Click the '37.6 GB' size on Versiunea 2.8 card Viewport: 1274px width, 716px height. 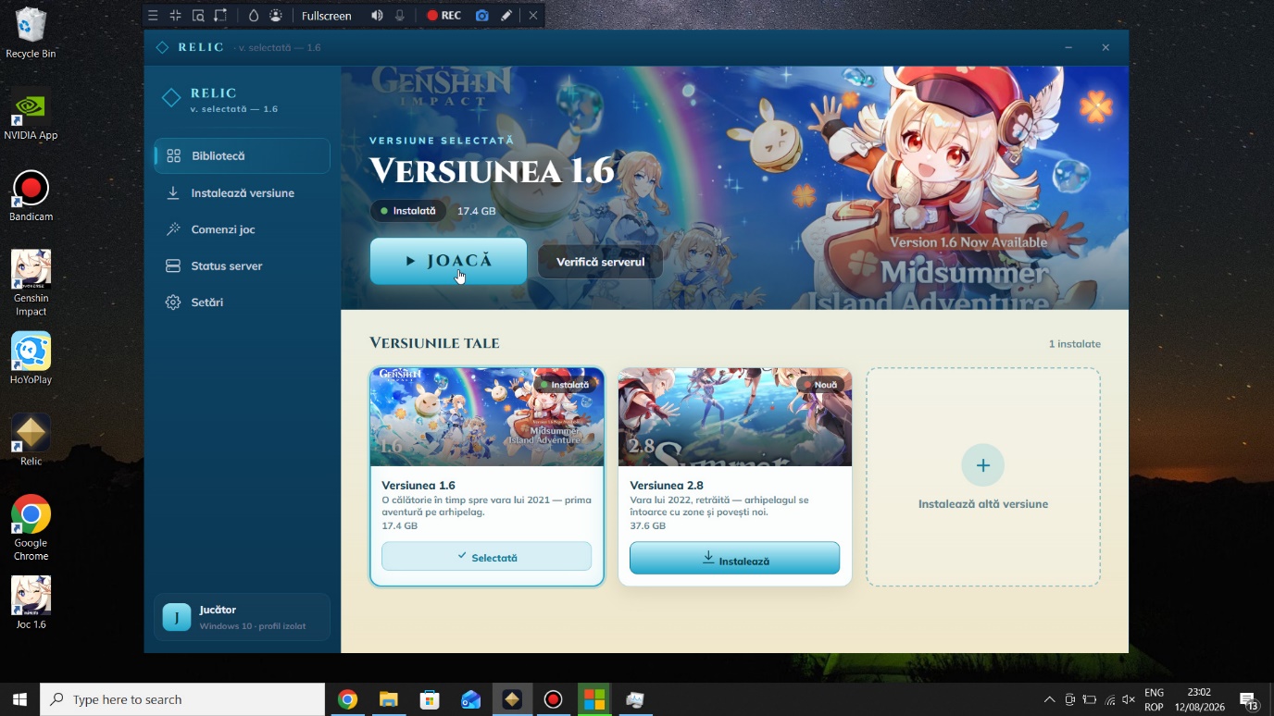pyautogui.click(x=648, y=525)
